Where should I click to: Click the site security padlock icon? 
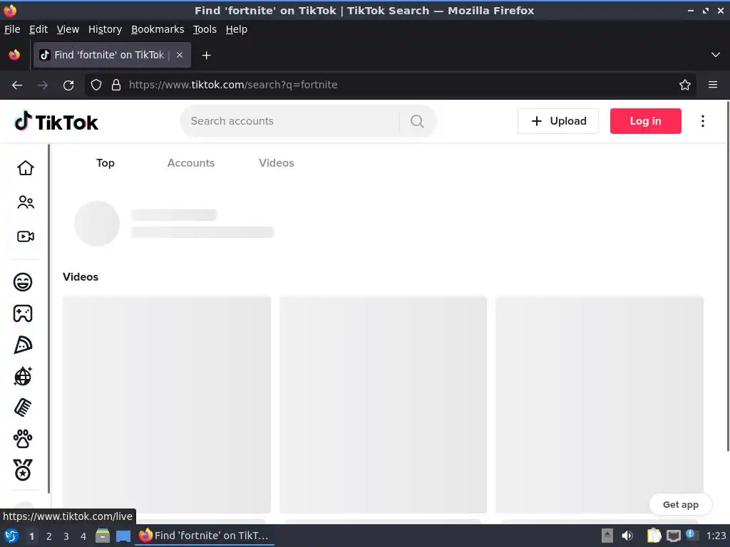tap(116, 85)
